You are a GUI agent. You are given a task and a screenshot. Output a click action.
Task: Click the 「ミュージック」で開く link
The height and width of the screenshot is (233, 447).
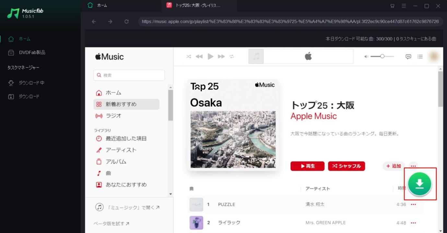pos(127,207)
